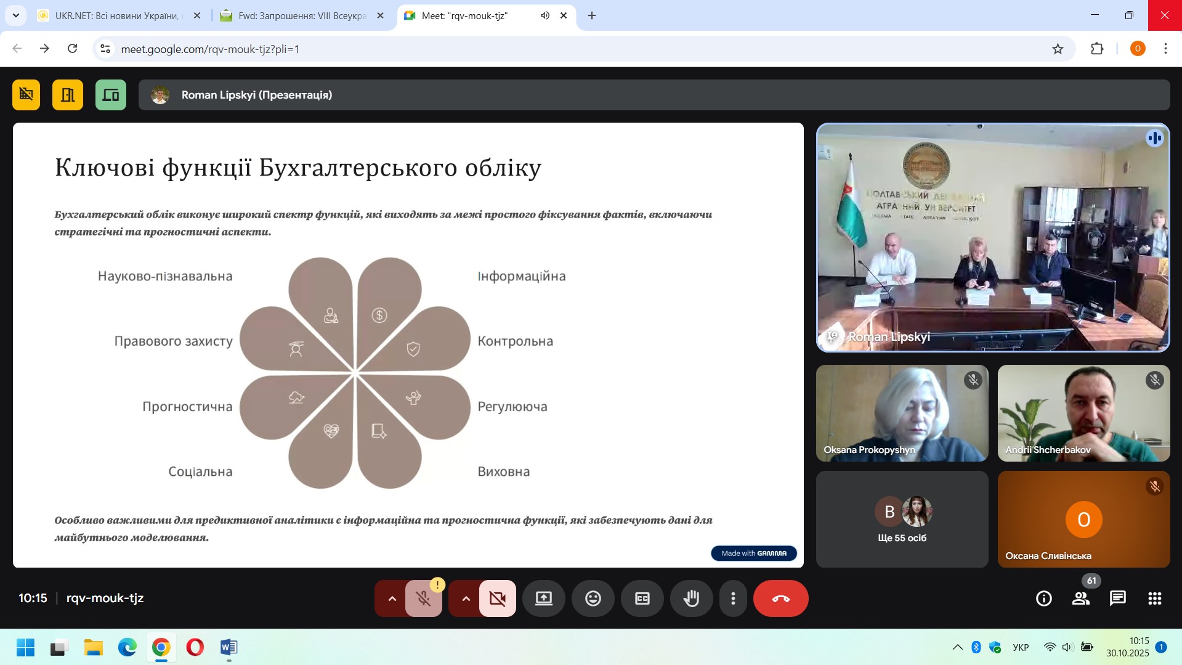Open the activities grid icon
The image size is (1182, 665).
(1154, 598)
